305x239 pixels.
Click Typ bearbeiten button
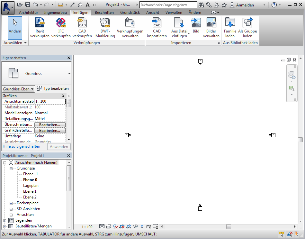point(53,88)
